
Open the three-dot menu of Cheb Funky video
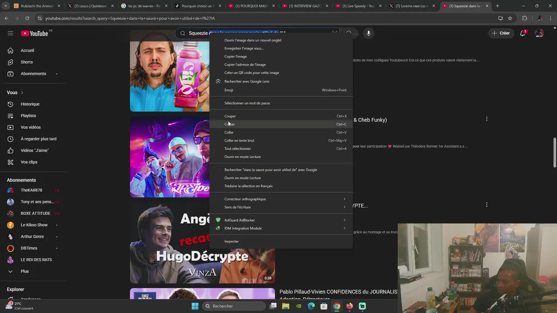click(x=487, y=119)
